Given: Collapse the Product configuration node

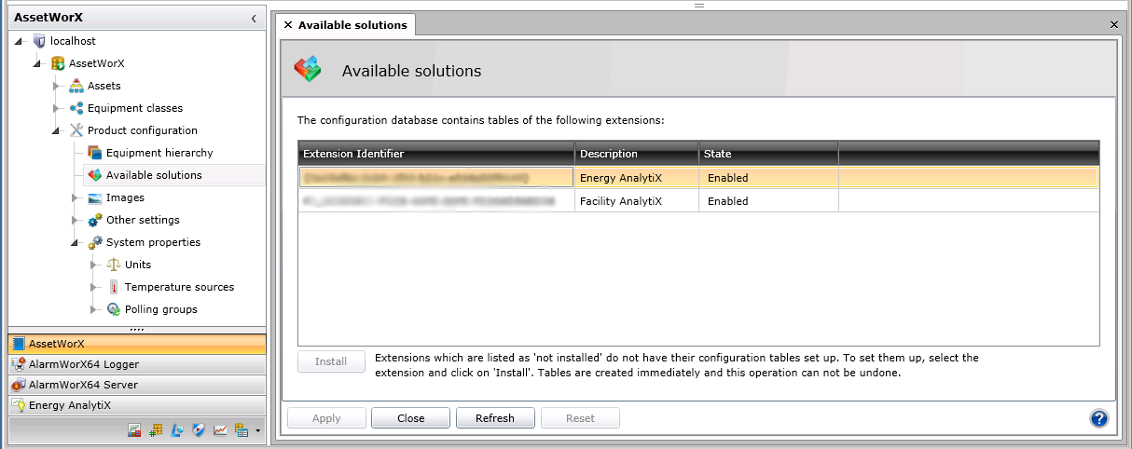Looking at the screenshot, I should 56,130.
